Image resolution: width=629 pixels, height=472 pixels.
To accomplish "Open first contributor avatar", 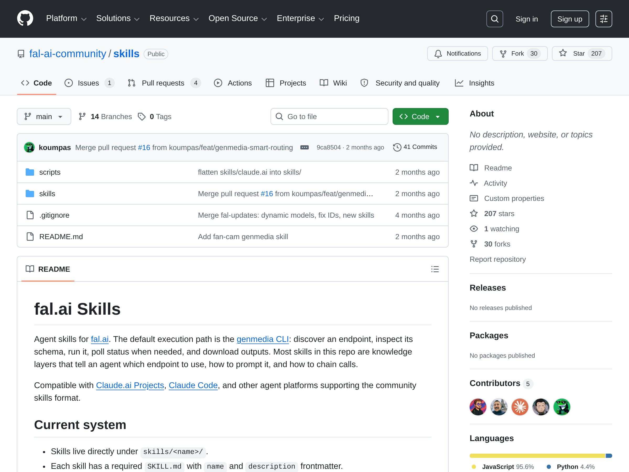I will point(478,407).
